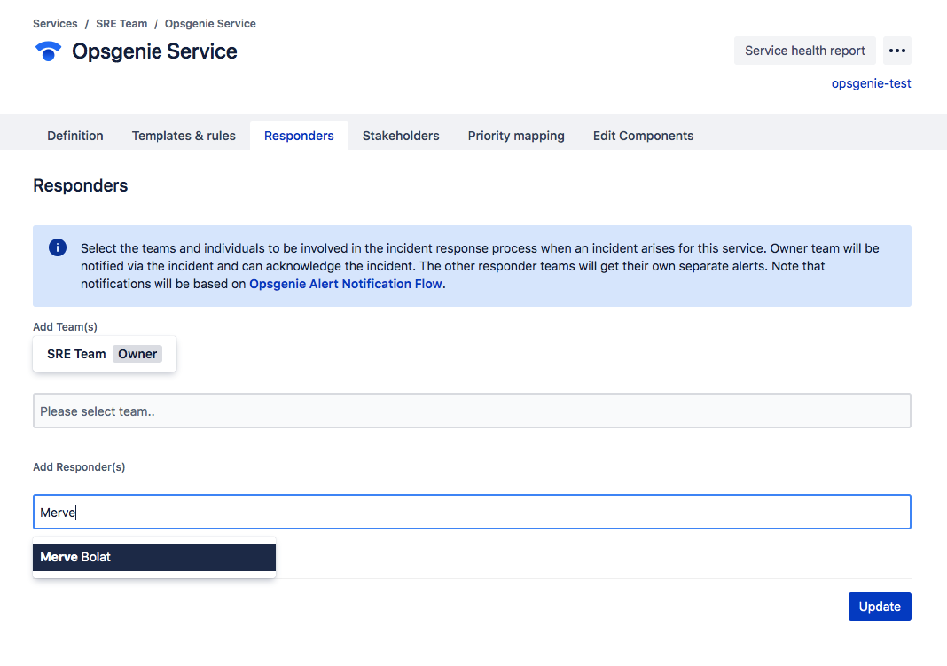Click the Responders section heading
The height and width of the screenshot is (666, 947).
point(81,185)
